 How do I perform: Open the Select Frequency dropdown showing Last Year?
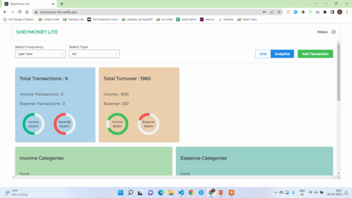[x=40, y=54]
